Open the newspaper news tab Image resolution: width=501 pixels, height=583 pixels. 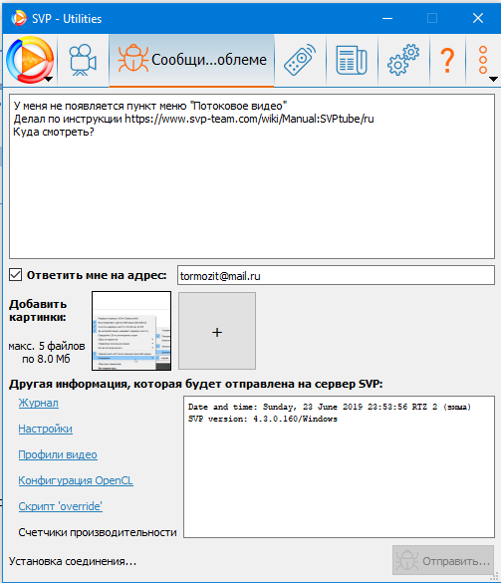point(352,60)
